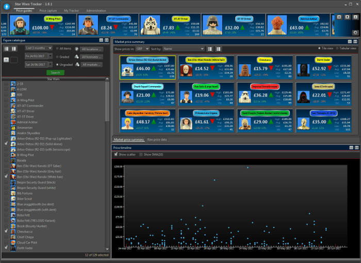Open the Sort by Name dropdown
This screenshot has width=361, height=263.
(x=183, y=49)
